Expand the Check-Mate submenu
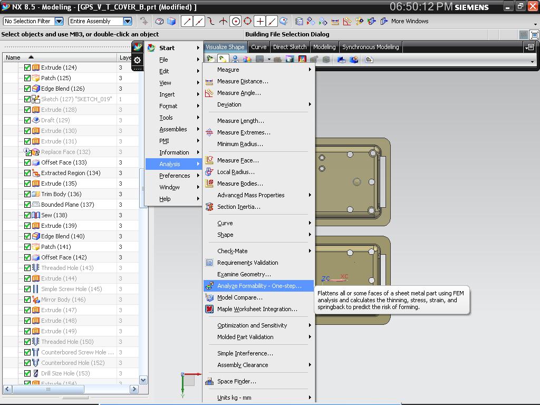540x405 pixels. [x=258, y=251]
